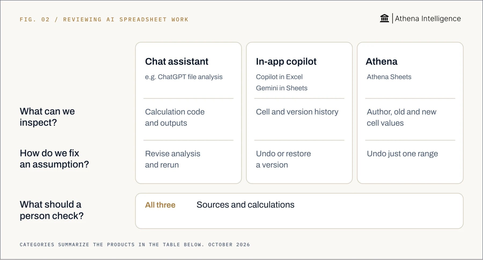Click the Athena Intelligence building logo icon
This screenshot has width=483, height=260.
point(384,18)
